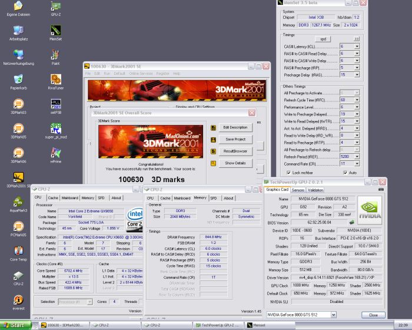This screenshot has width=412, height=330.
Task: Click the BIOS save chip icon in GPU-Z
Action: point(352,222)
